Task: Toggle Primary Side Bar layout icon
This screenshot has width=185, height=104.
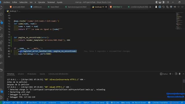Action: pyautogui.click(x=157, y=2)
